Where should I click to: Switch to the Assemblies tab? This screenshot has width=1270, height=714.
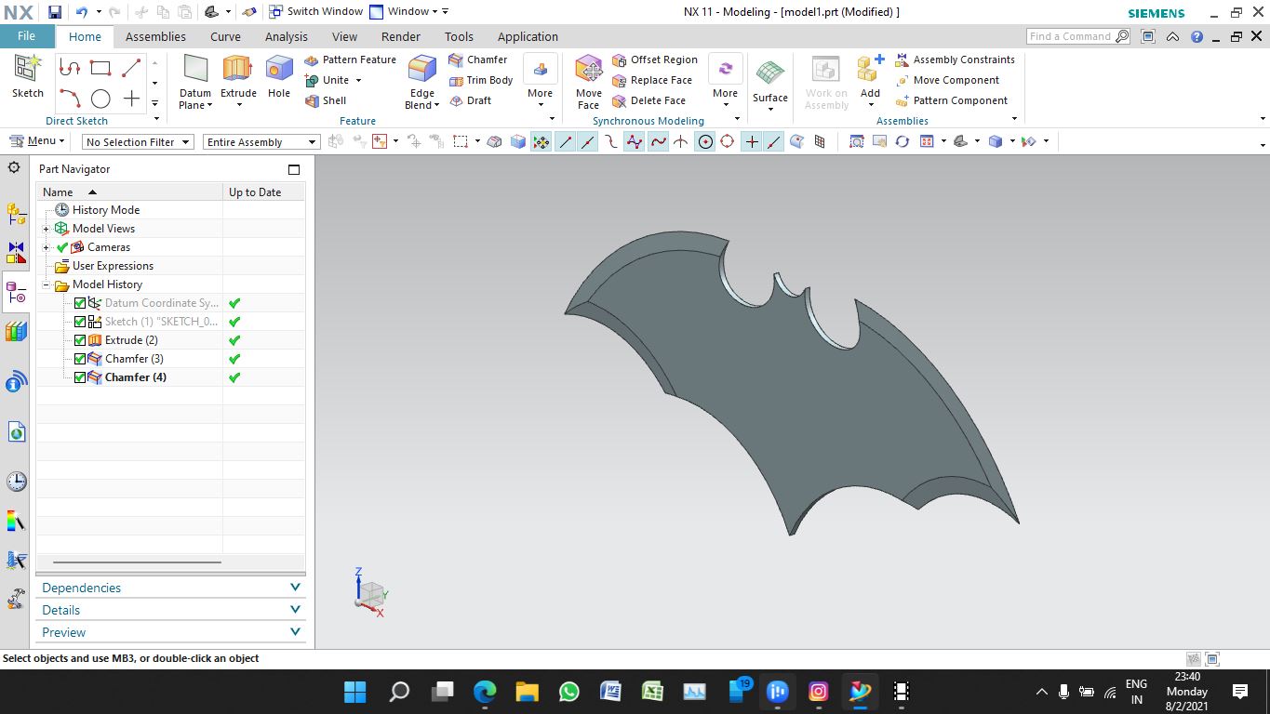click(155, 37)
